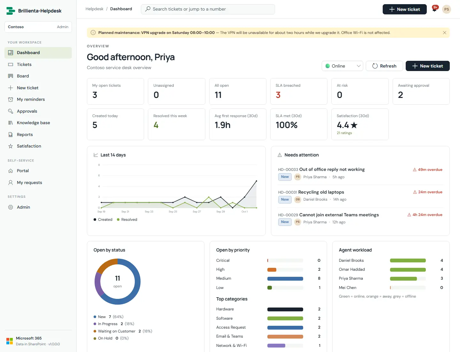This screenshot has height=352, width=460.
Task: Open ticket Cannot join external Teams meetings
Action: point(339,215)
